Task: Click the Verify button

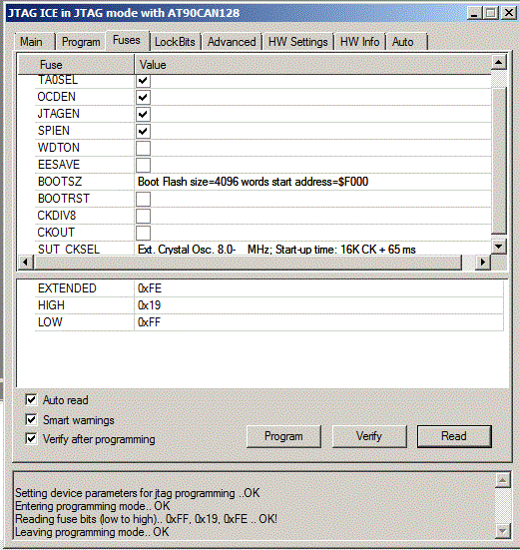Action: point(369,436)
